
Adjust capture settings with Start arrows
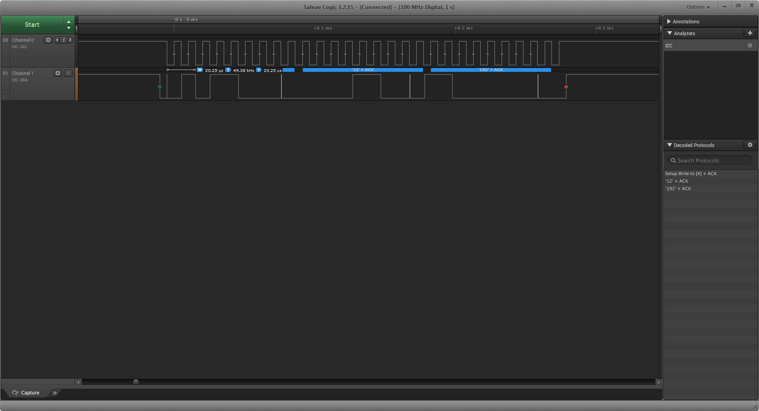click(69, 25)
